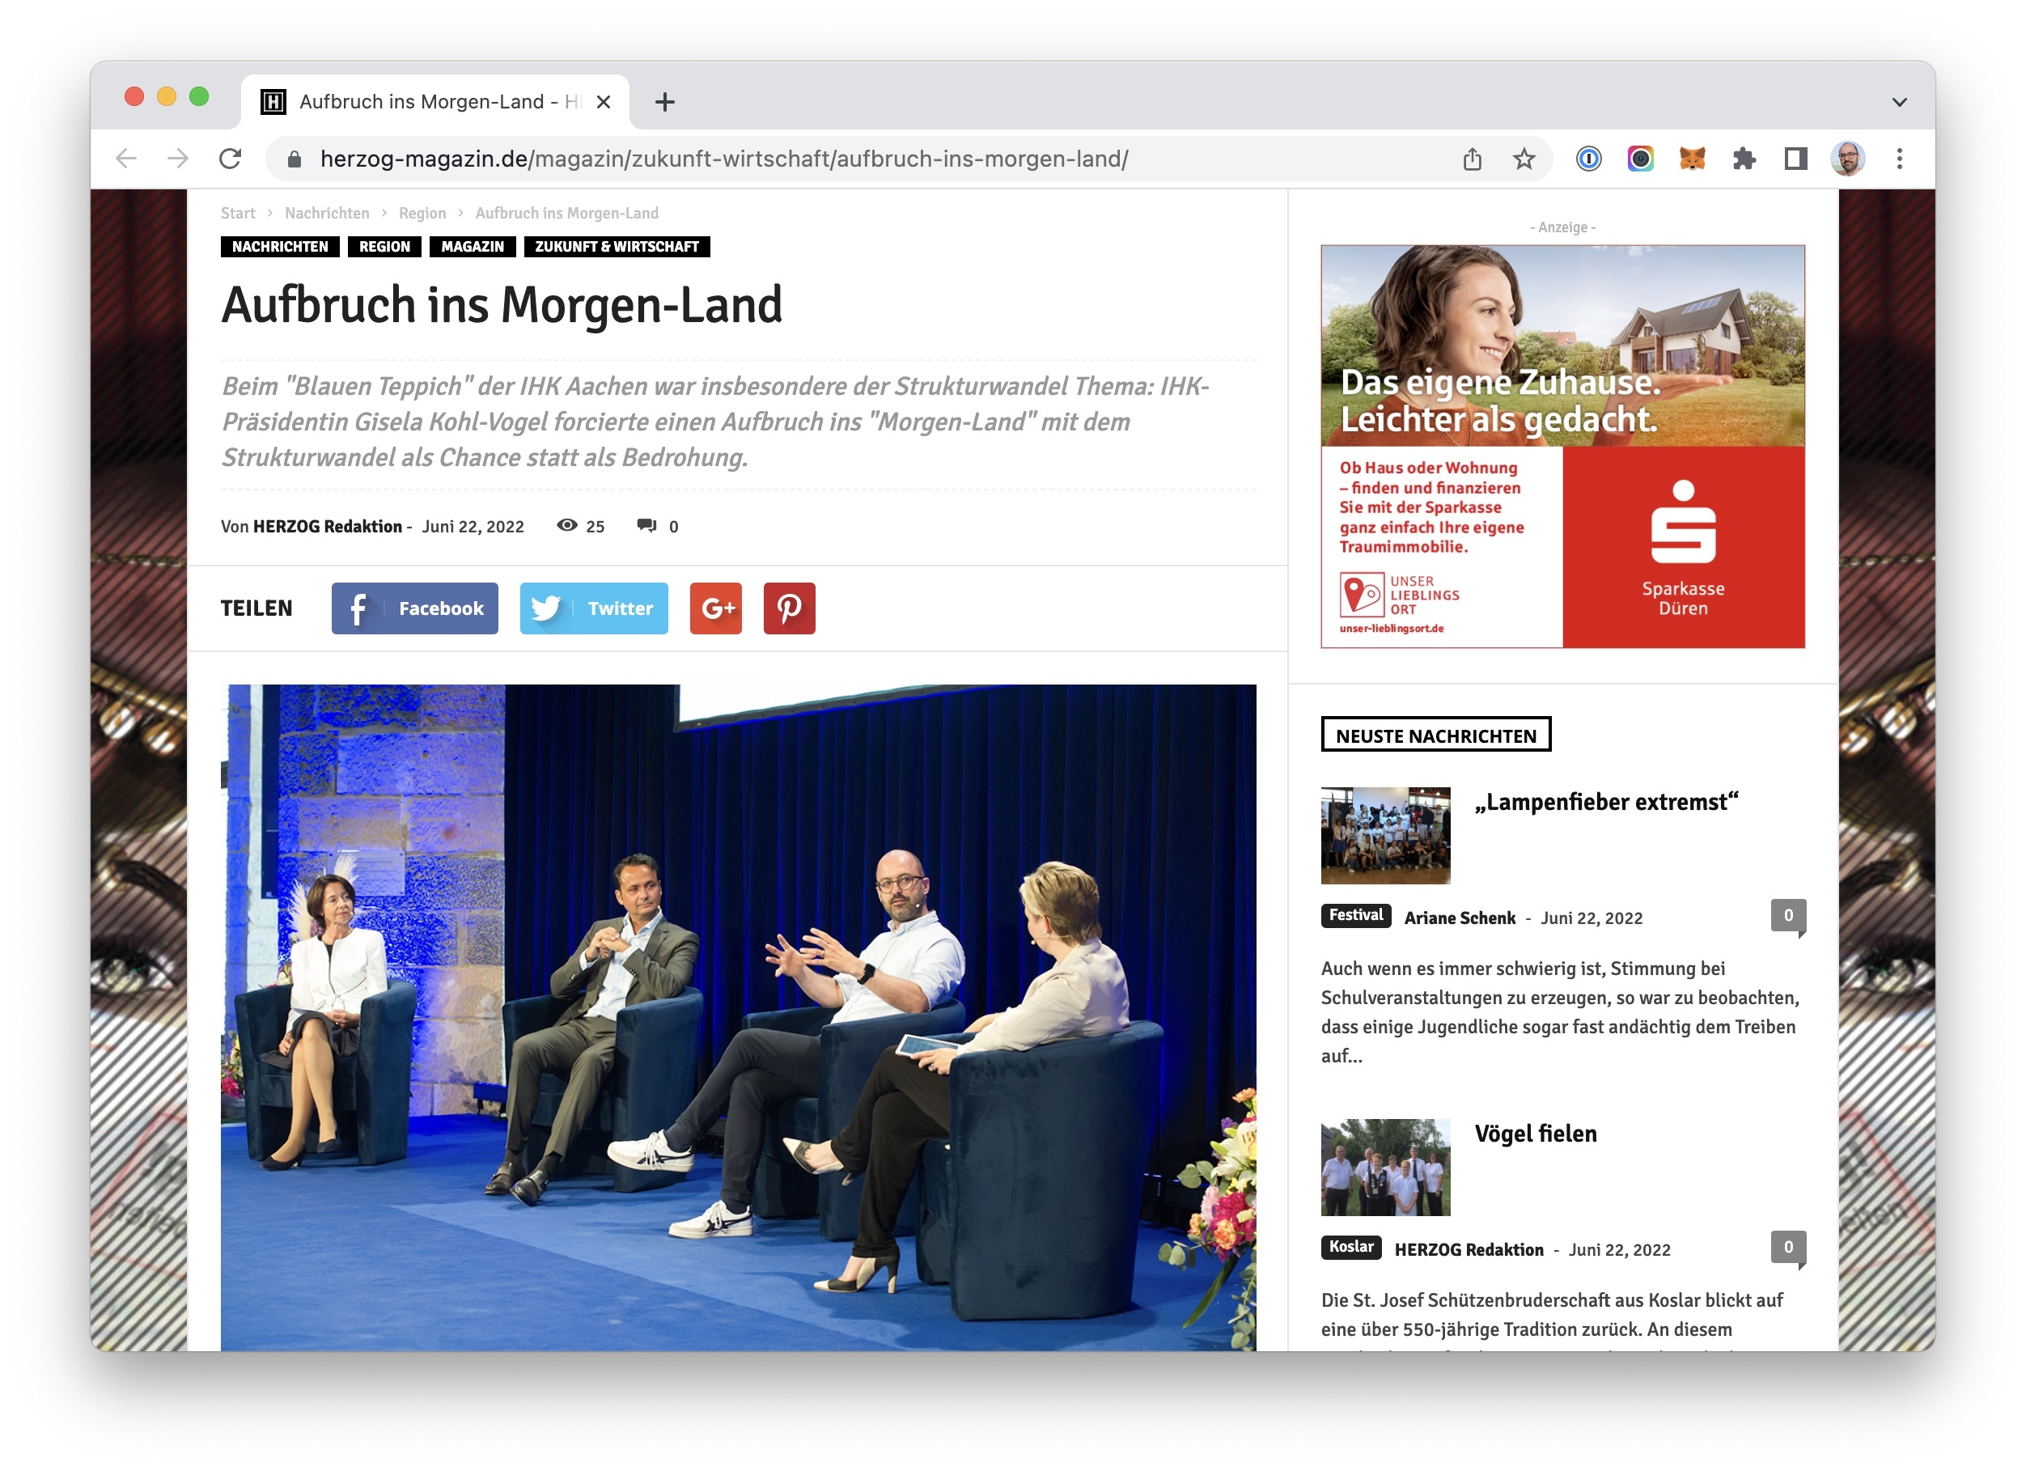
Task: Open Chrome three-dot menu
Action: tap(1899, 159)
